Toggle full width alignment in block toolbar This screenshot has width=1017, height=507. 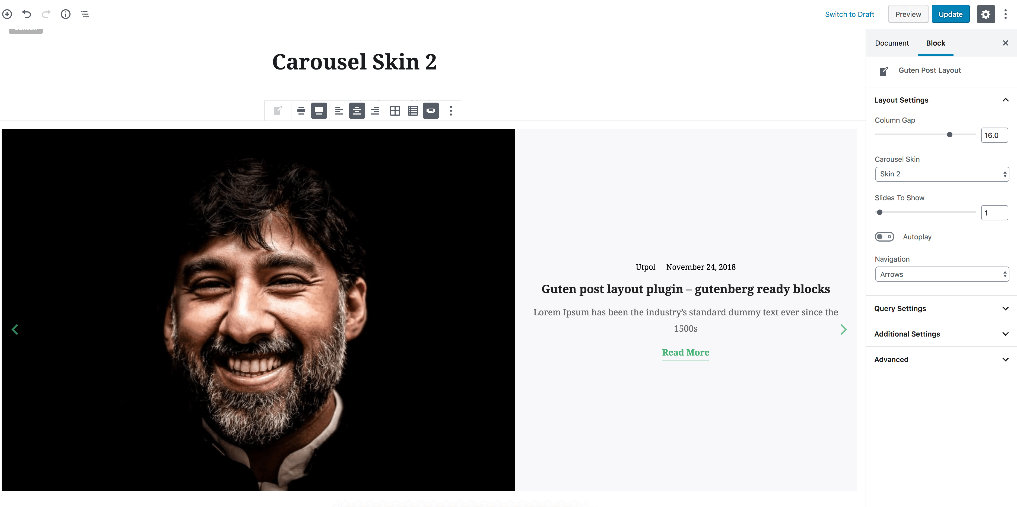tap(319, 110)
